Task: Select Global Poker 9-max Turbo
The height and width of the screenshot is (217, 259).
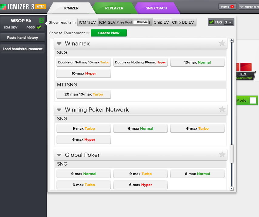Action: pyautogui.click(x=140, y=174)
